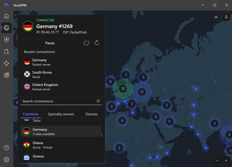Click the 5 cluster over the Baltic
232x167 pixels.
[x=143, y=77]
